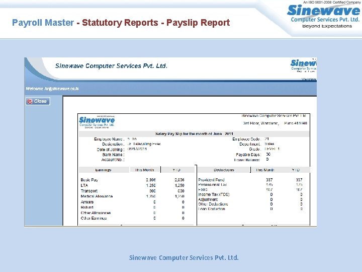The image size is (362, 272).
Task: Click the app banner title 'Sinewave Computer Services Pvt. Ltd.'
Action: 111,66
